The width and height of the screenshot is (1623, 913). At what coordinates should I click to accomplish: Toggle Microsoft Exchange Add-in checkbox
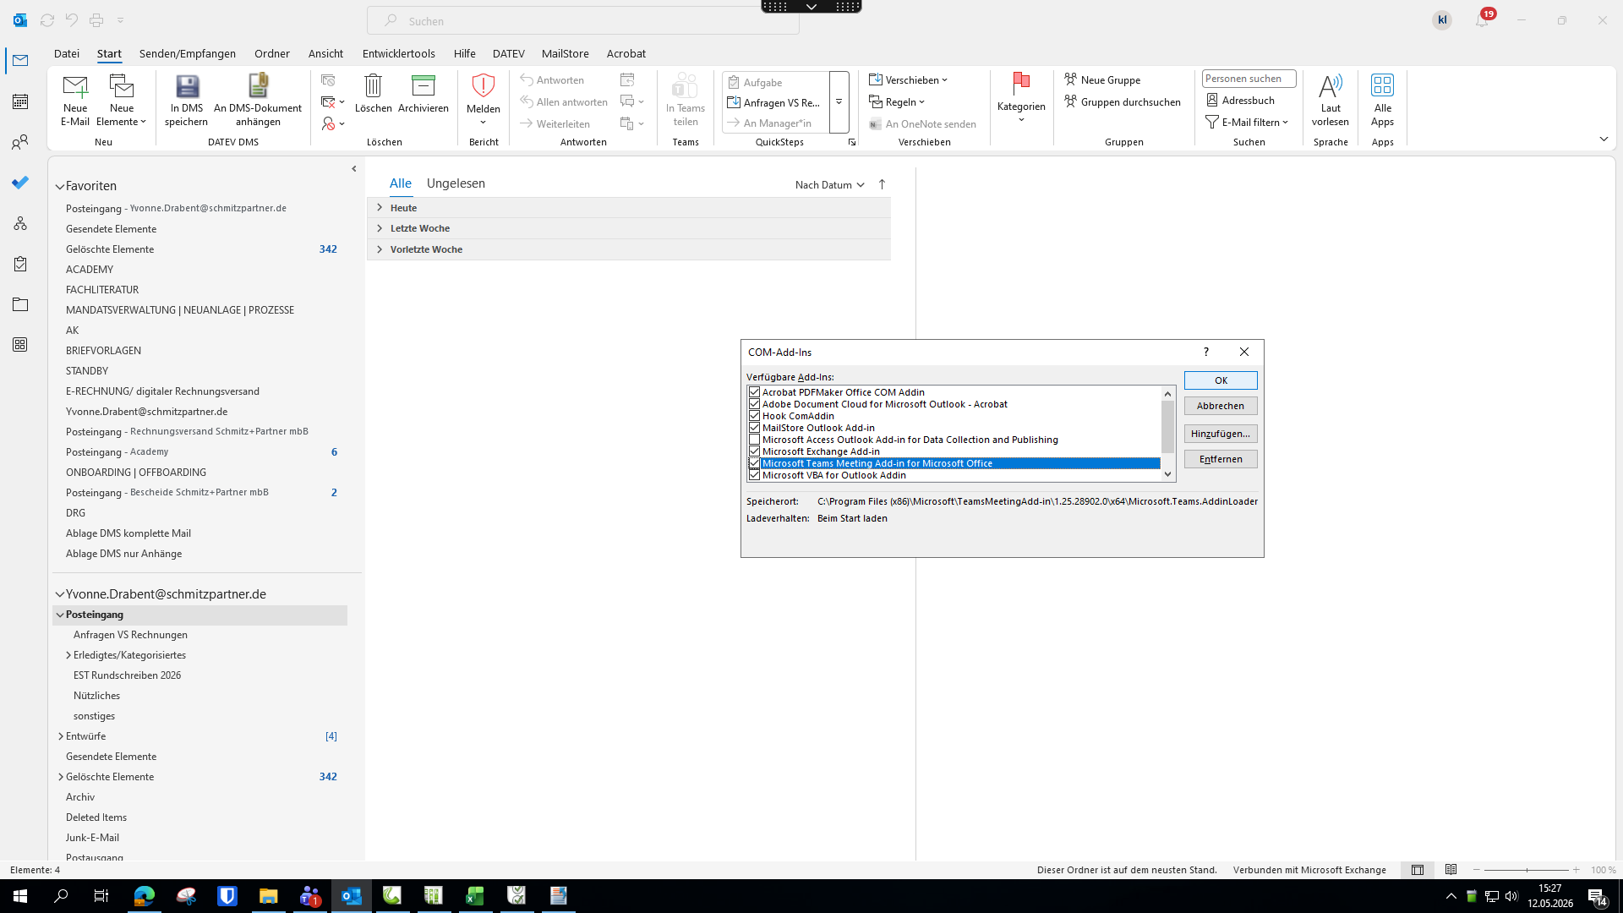coord(754,451)
